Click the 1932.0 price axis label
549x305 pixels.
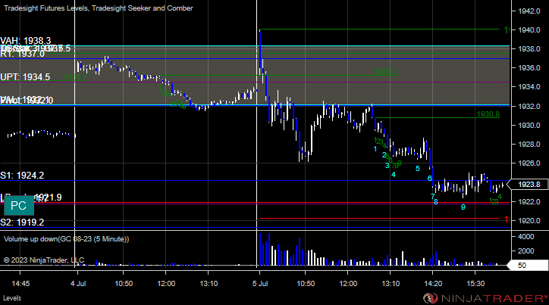(x=529, y=106)
